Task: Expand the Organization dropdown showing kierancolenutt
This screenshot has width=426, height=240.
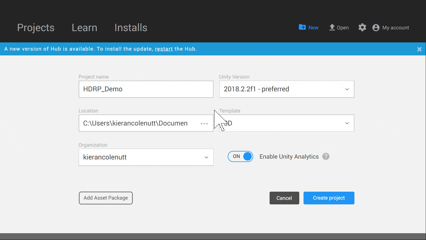Action: (x=146, y=157)
